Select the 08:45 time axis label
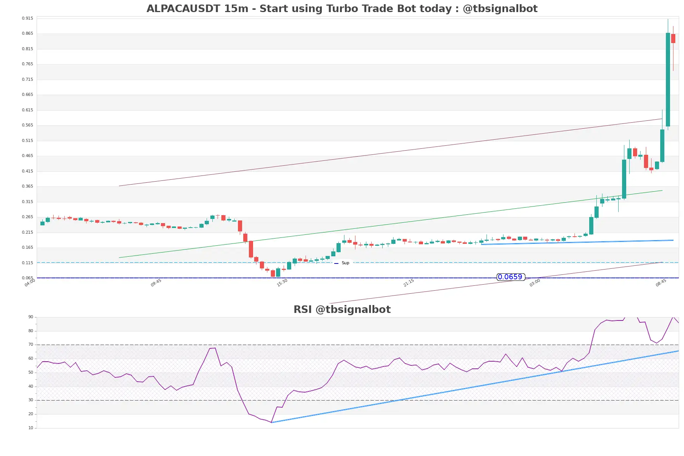The width and height of the screenshot is (684, 456). tap(661, 283)
